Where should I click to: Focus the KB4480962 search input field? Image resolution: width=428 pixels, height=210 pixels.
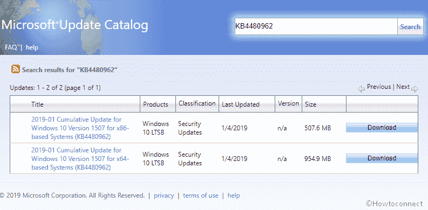click(x=316, y=26)
